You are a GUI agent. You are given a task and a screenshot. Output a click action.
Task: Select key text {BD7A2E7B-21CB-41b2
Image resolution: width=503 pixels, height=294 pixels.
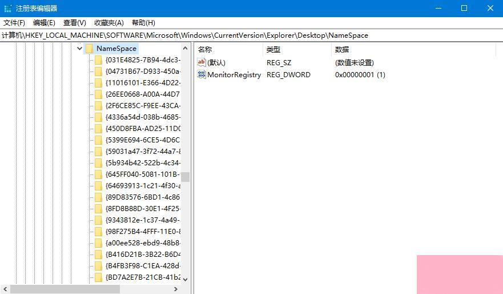click(x=143, y=277)
